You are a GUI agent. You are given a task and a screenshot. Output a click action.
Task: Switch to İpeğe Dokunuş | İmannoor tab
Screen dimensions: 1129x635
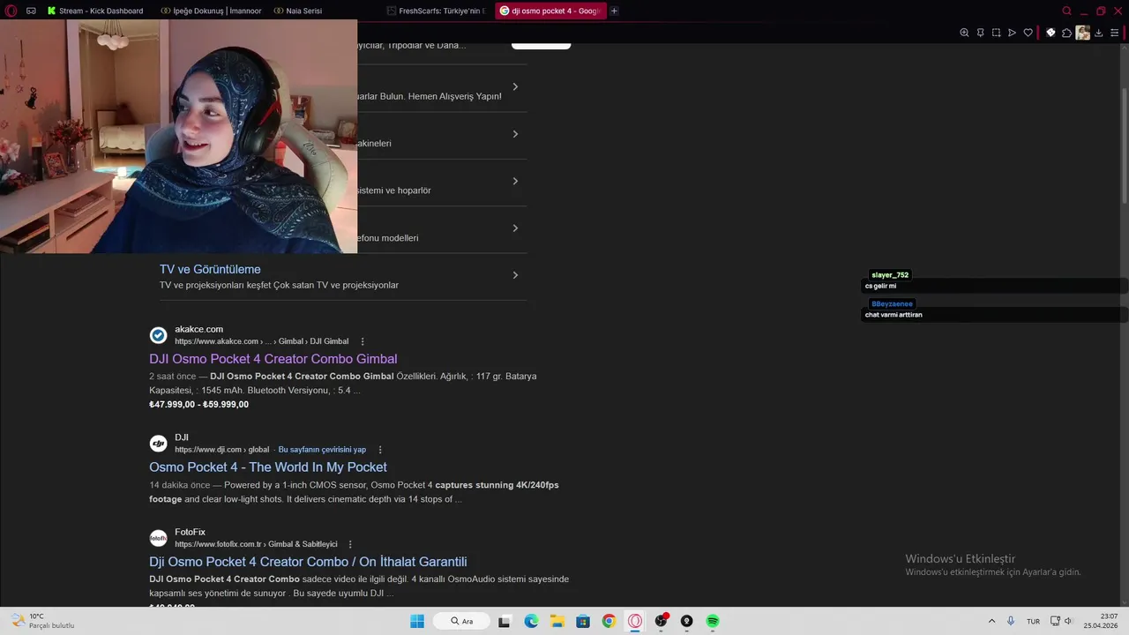(x=211, y=11)
